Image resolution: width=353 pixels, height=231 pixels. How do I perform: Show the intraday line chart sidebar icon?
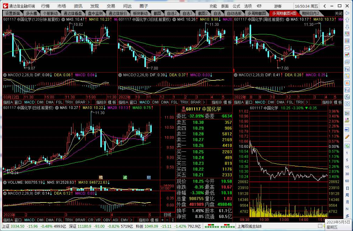click(x=347, y=48)
